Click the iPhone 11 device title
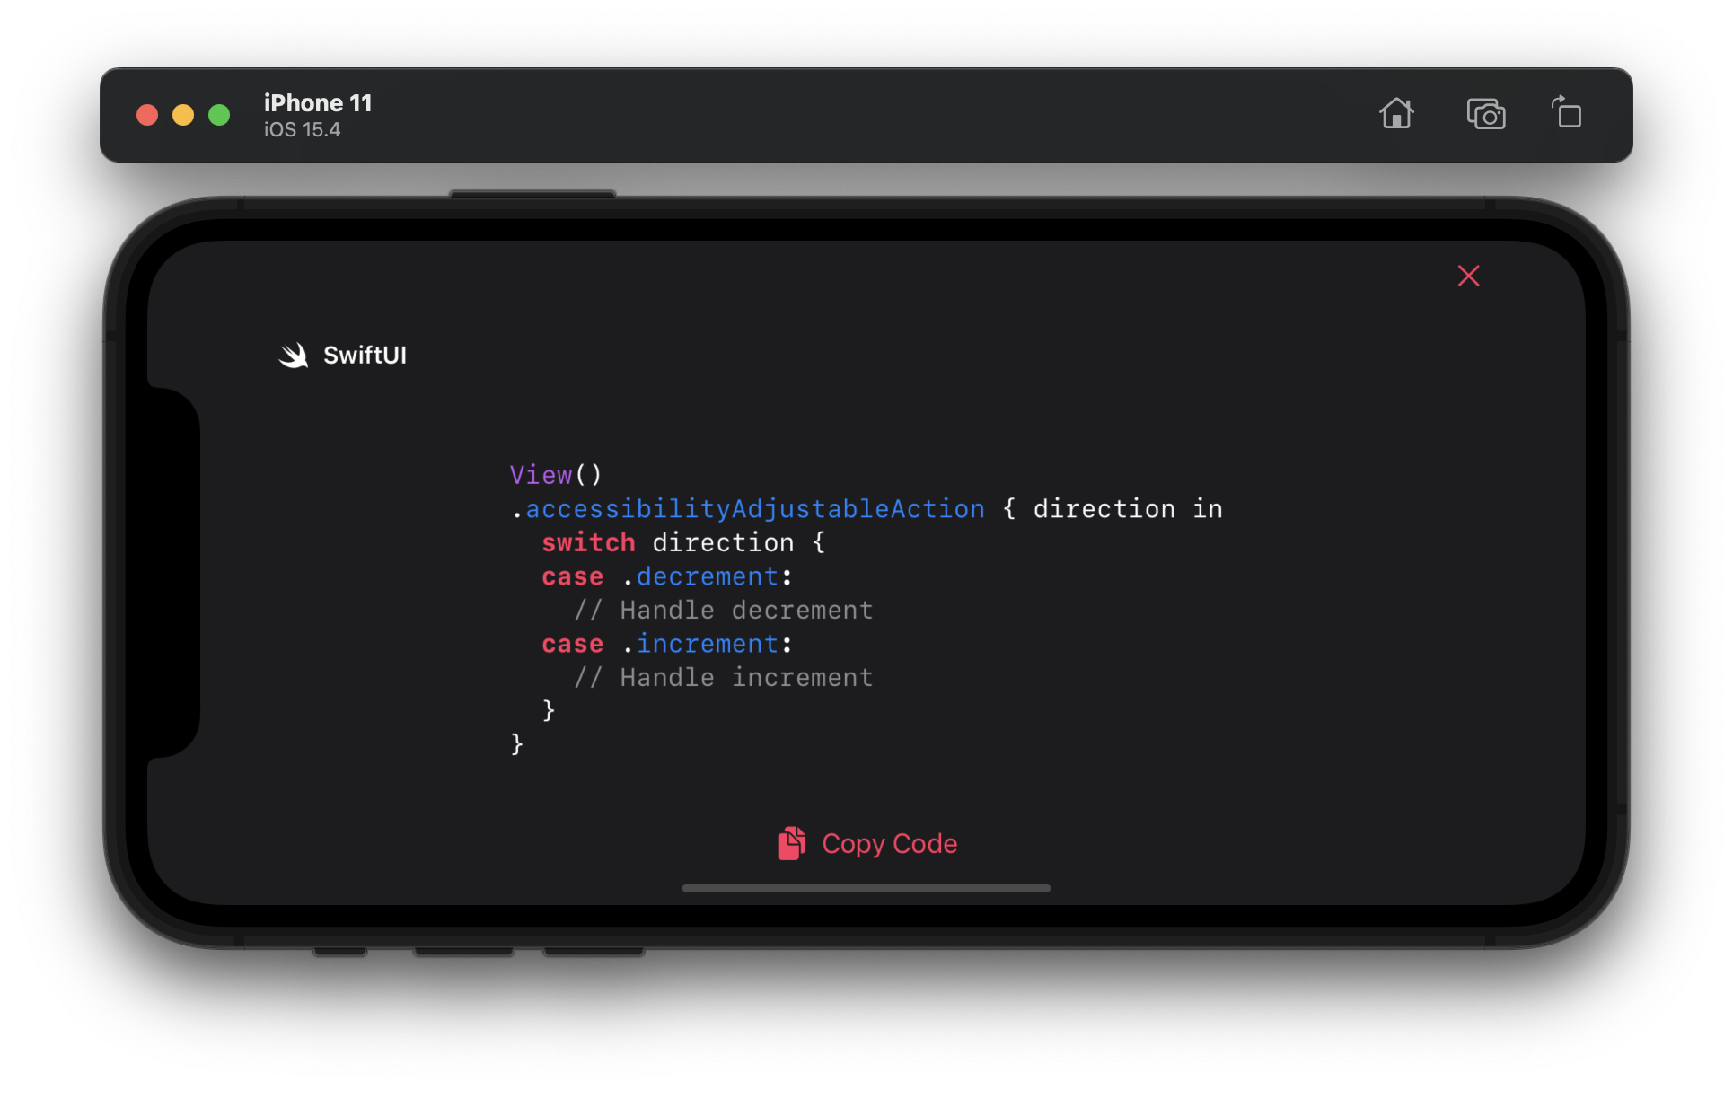Viewport: 1733px width, 1099px height. click(318, 103)
